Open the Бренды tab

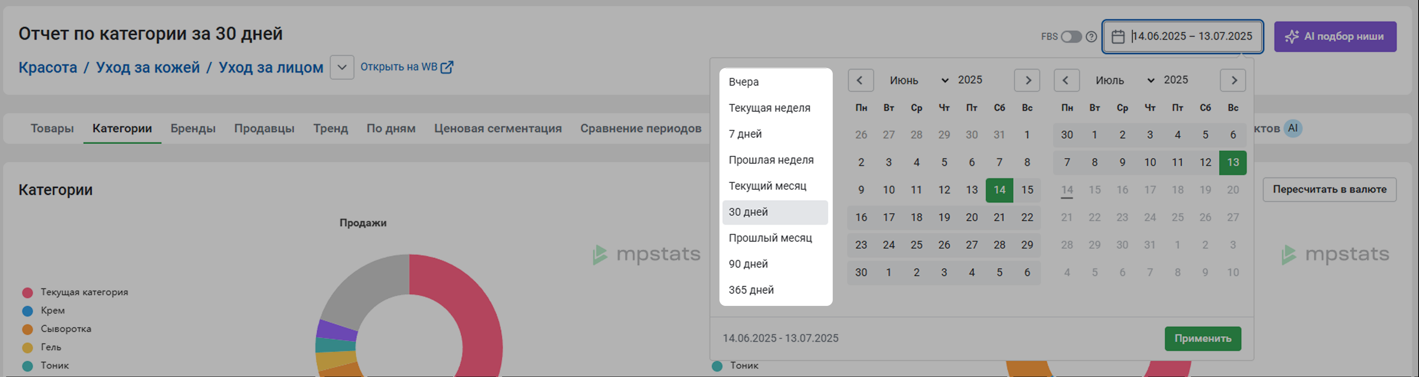(193, 128)
